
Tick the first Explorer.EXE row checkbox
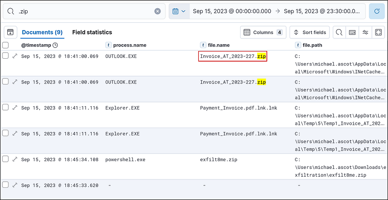(x=5, y=108)
